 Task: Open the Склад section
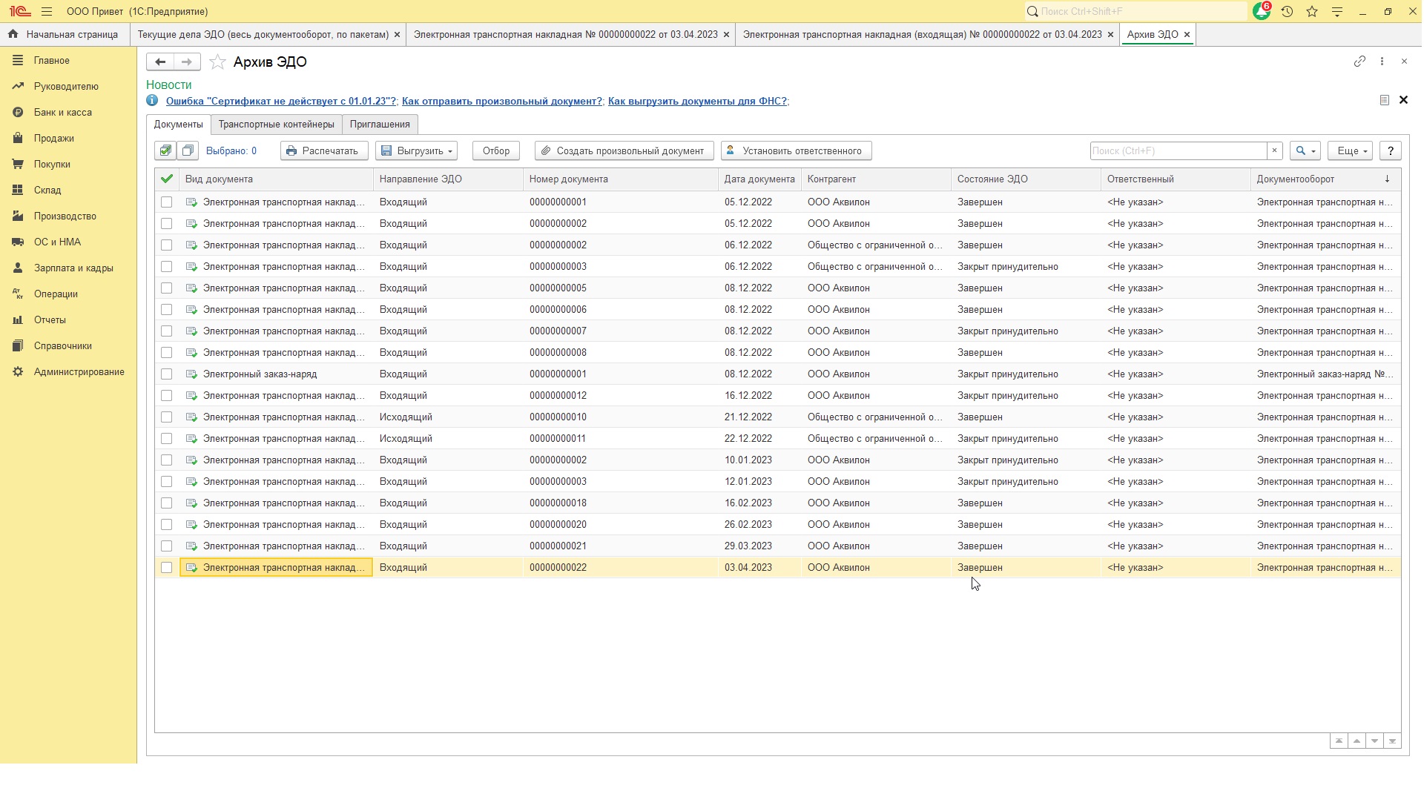47,190
